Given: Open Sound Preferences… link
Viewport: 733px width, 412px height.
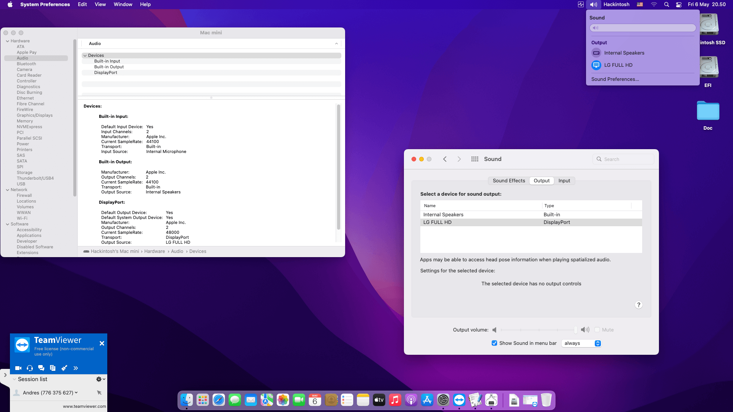Looking at the screenshot, I should point(615,79).
